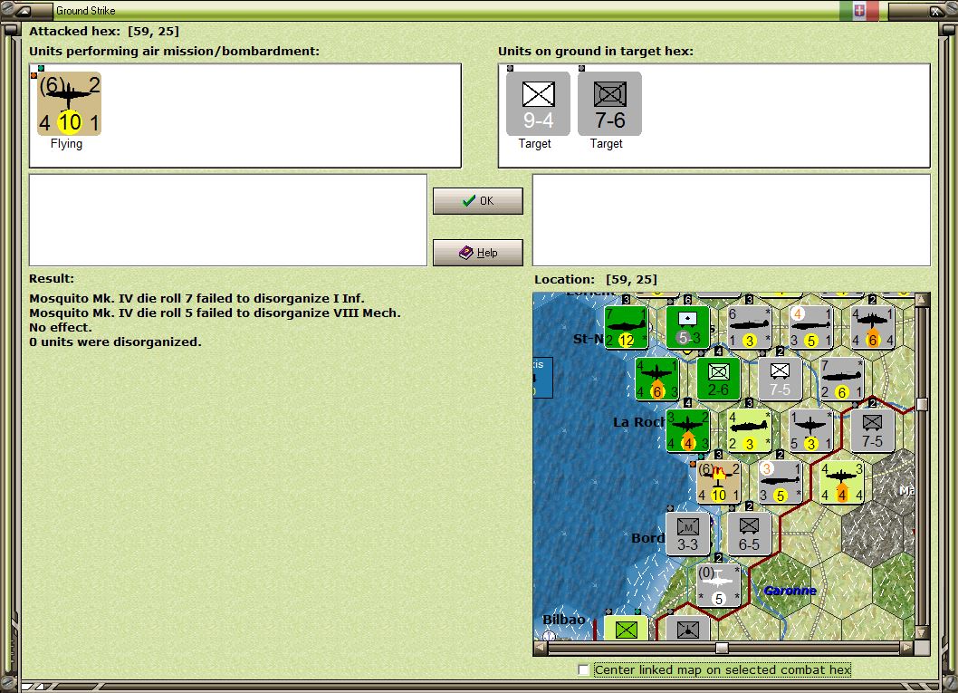Enable Center linked map on selected combat hex
The width and height of the screenshot is (958, 693).
tap(584, 669)
